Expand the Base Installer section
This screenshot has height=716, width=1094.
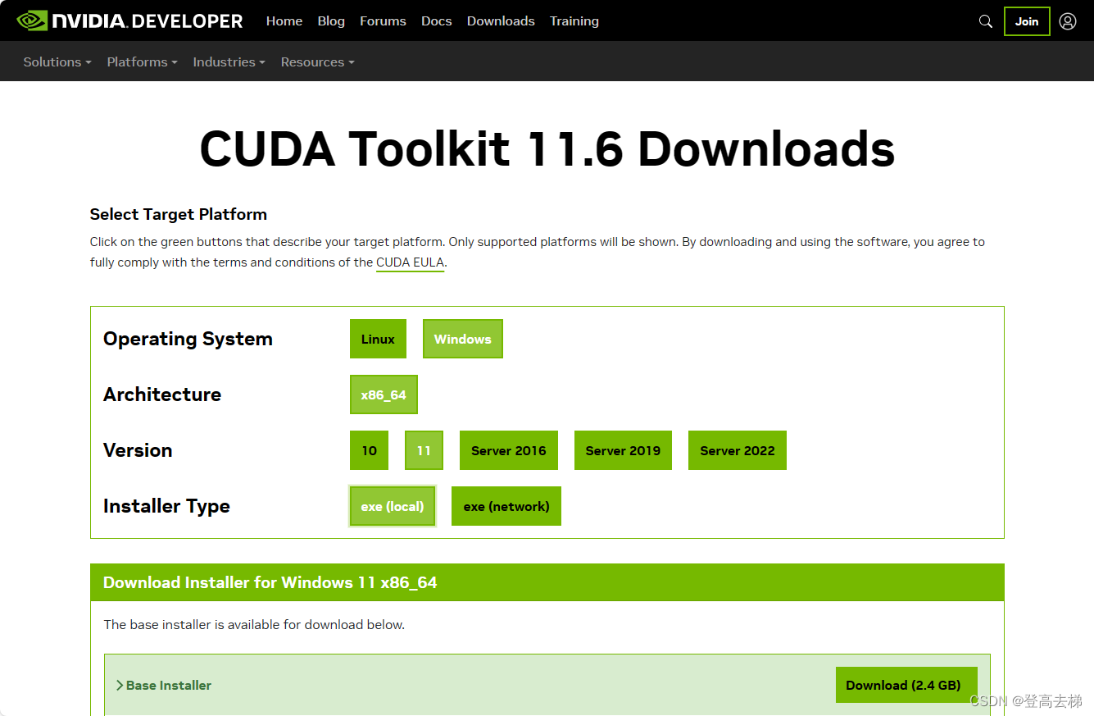[164, 685]
